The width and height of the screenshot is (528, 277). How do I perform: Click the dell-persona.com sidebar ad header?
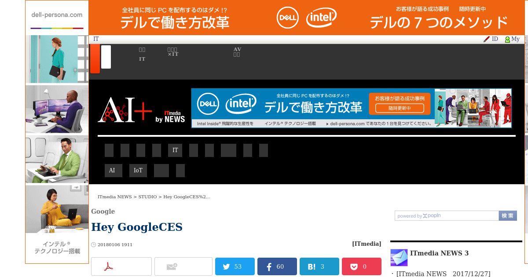(57, 15)
